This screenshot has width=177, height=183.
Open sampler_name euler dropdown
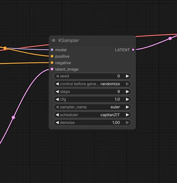click(x=92, y=107)
